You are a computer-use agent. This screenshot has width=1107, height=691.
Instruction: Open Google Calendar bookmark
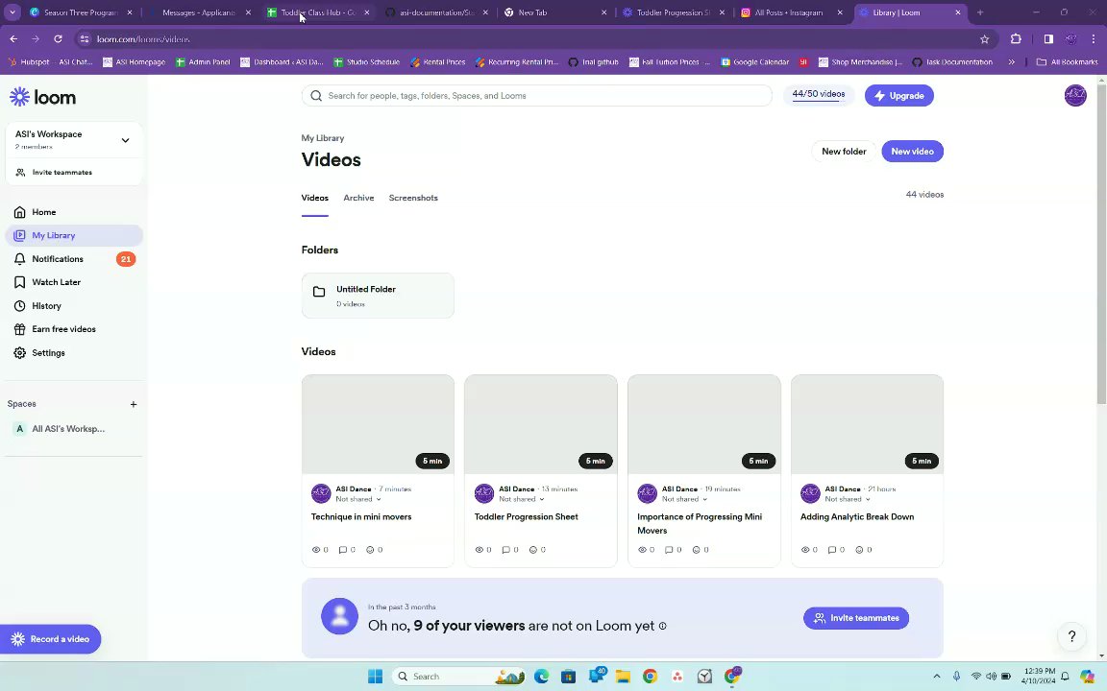pos(754,62)
